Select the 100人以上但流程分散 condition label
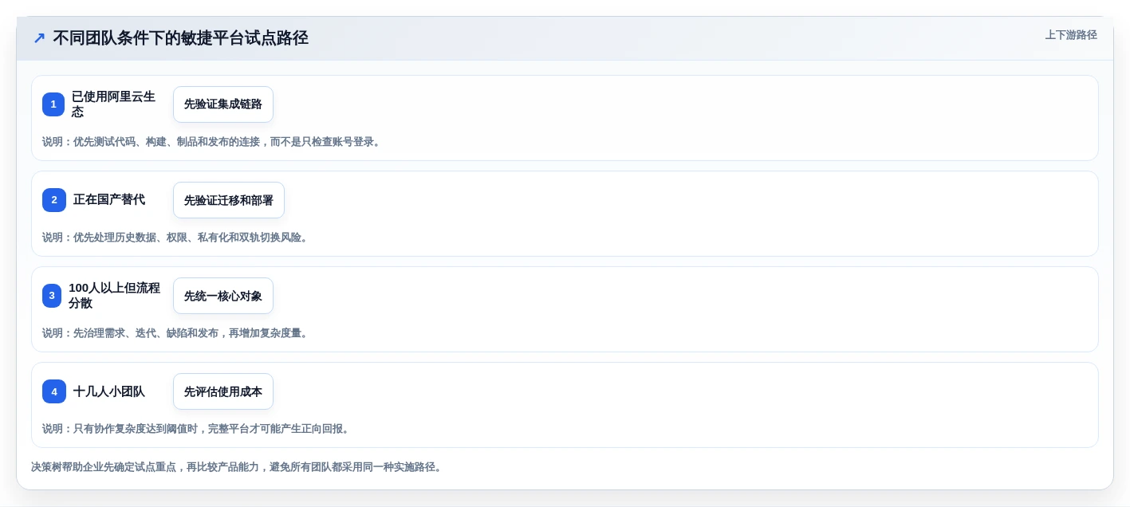Screen dimensions: 1130x507 114,296
